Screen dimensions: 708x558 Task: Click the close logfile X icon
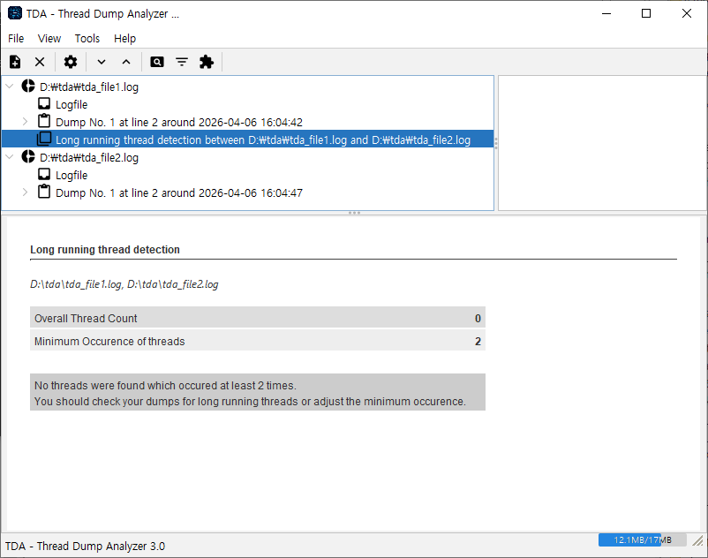point(40,62)
